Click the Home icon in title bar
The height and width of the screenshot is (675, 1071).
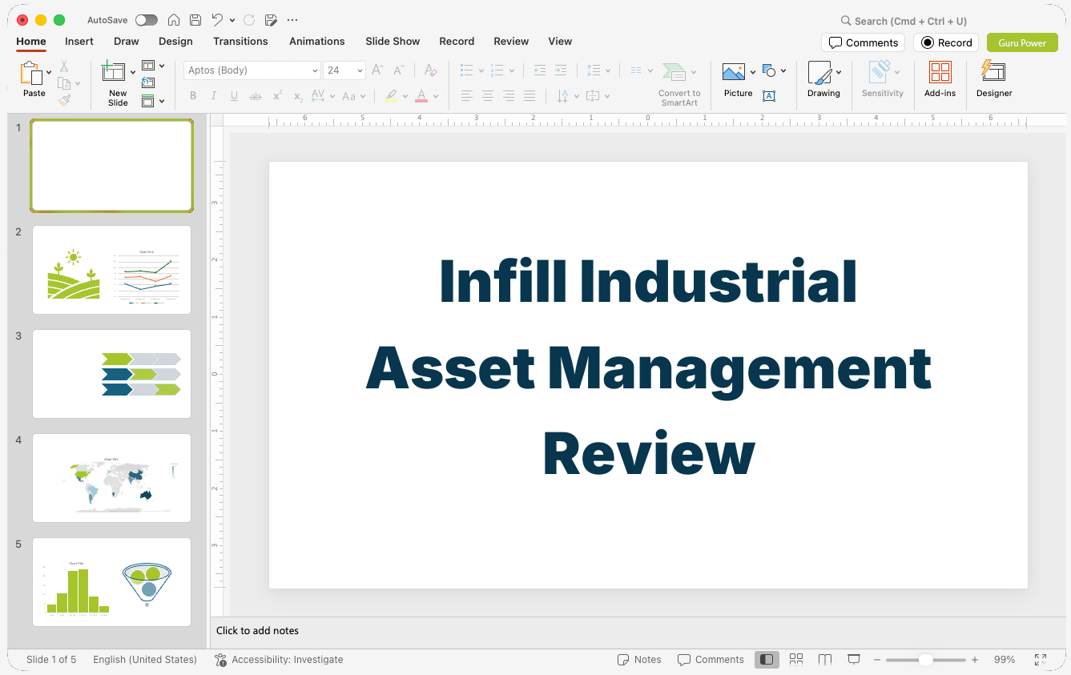pos(173,20)
